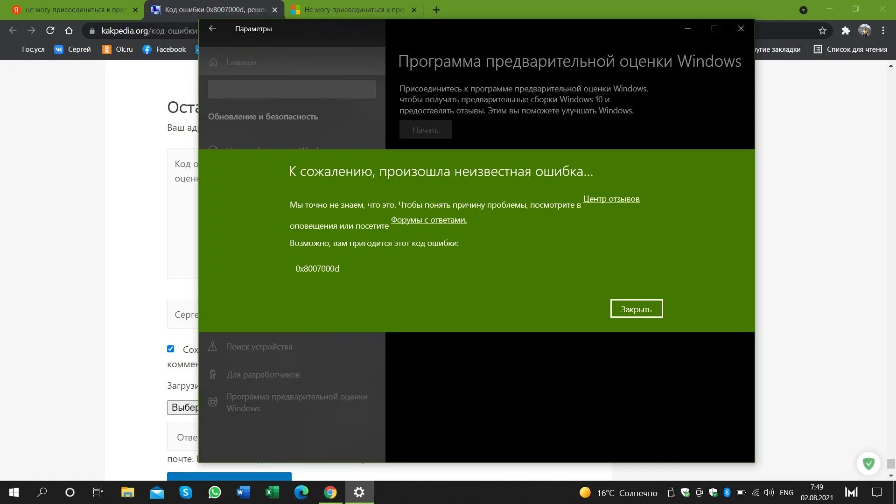
Task: Expand Chrome tab search dropdown arrow
Action: [x=803, y=10]
